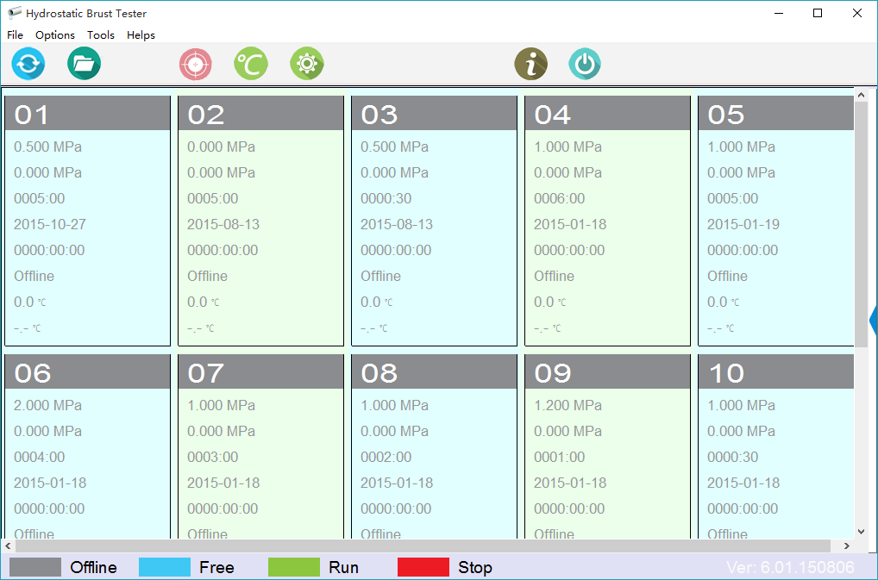
Task: Click the app icon in title bar
Action: tap(14, 14)
